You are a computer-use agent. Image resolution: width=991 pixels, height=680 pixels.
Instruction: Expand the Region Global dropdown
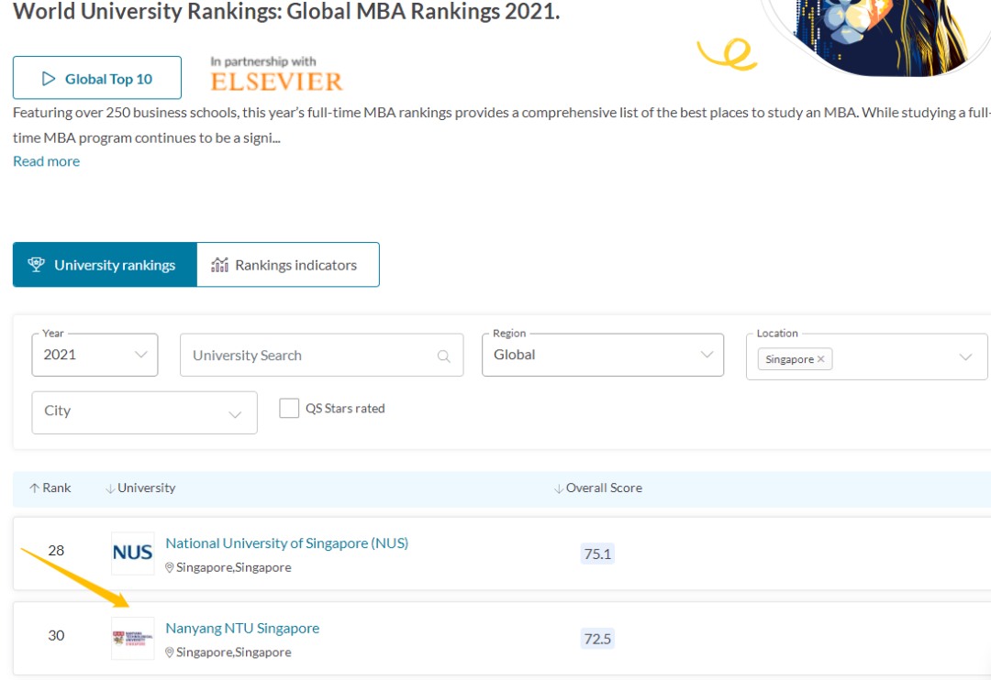602,355
